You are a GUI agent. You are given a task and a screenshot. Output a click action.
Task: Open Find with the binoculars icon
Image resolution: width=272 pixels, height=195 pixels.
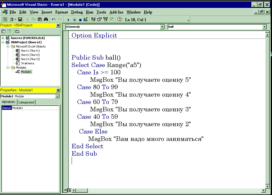[46, 20]
